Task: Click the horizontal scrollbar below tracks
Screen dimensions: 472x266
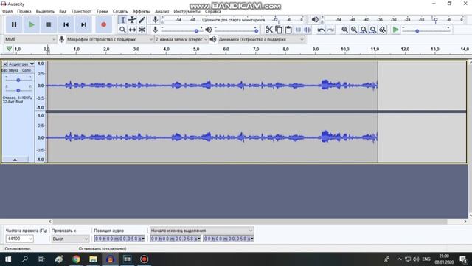Action: tap(250, 222)
